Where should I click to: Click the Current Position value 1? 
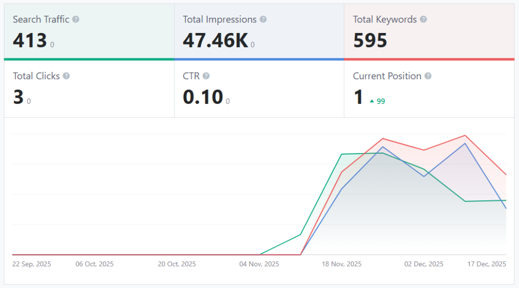click(x=358, y=97)
